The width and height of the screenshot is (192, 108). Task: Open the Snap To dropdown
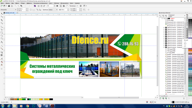pyautogui.click(x=73, y=6)
